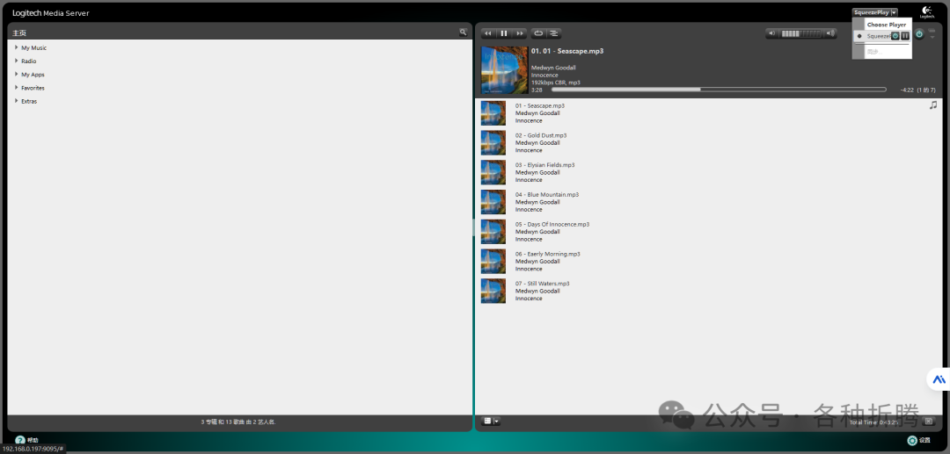Click the volume down speaker icon
Image resolution: width=950 pixels, height=454 pixels.
coord(772,34)
